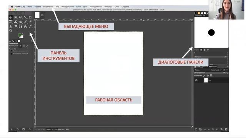Select the Smudge tool
This screenshot has height=138, width=246.
(x=16, y=26)
